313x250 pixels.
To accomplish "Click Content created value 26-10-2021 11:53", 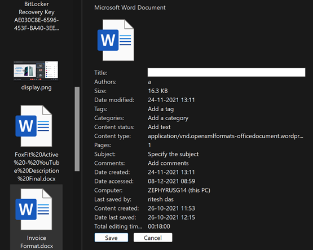I will (x=171, y=208).
